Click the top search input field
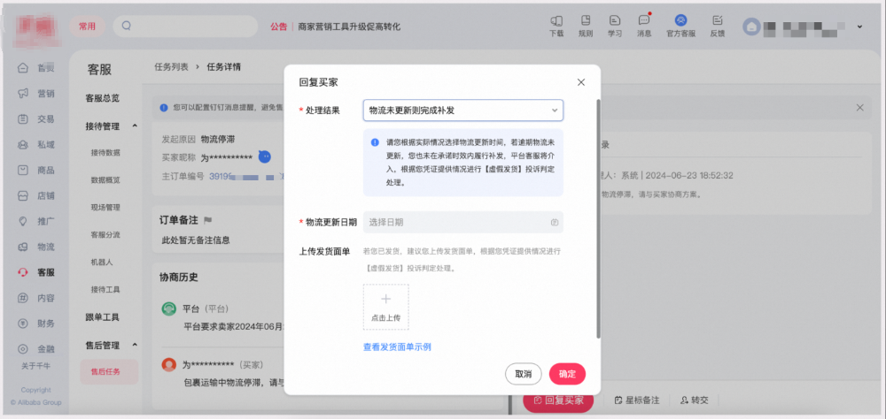886x419 pixels. pyautogui.click(x=185, y=27)
